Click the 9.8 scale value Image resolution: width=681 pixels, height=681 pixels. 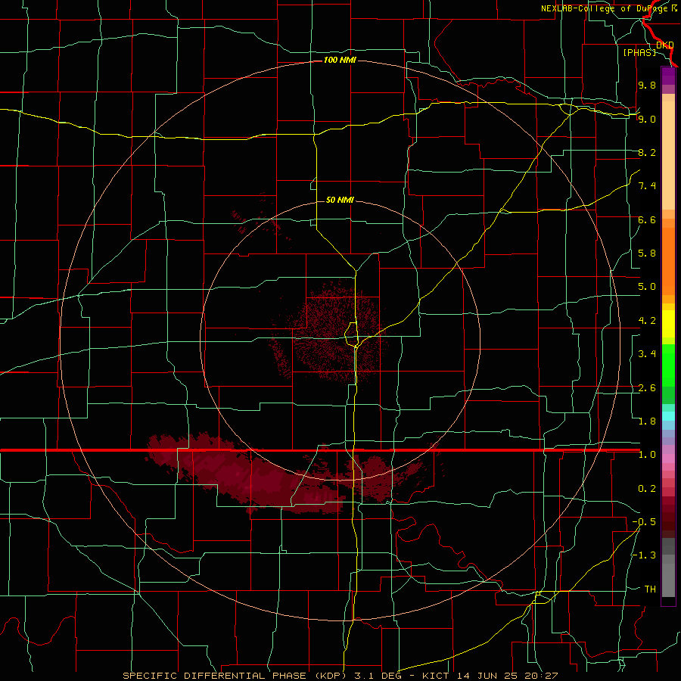[647, 86]
